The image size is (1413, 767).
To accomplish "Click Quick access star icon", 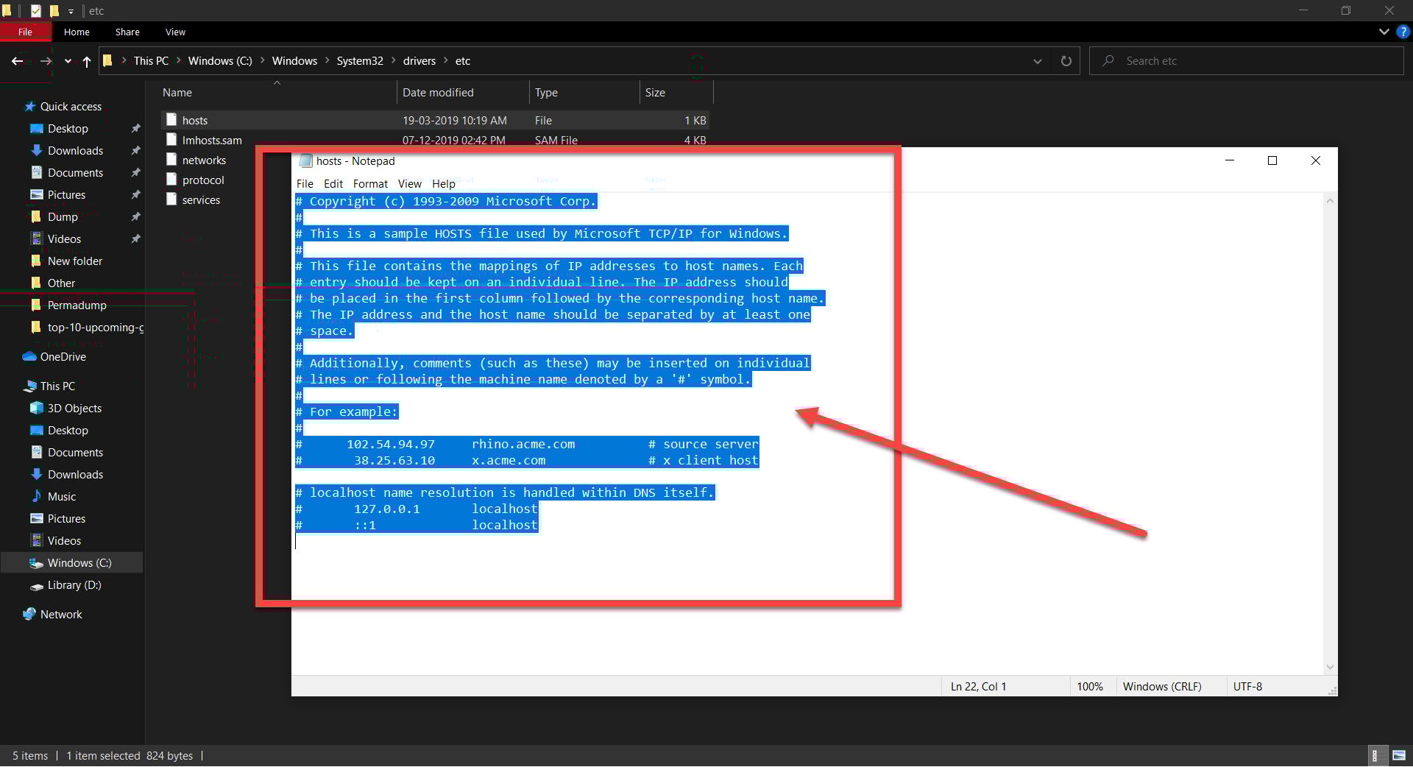I will pos(29,106).
